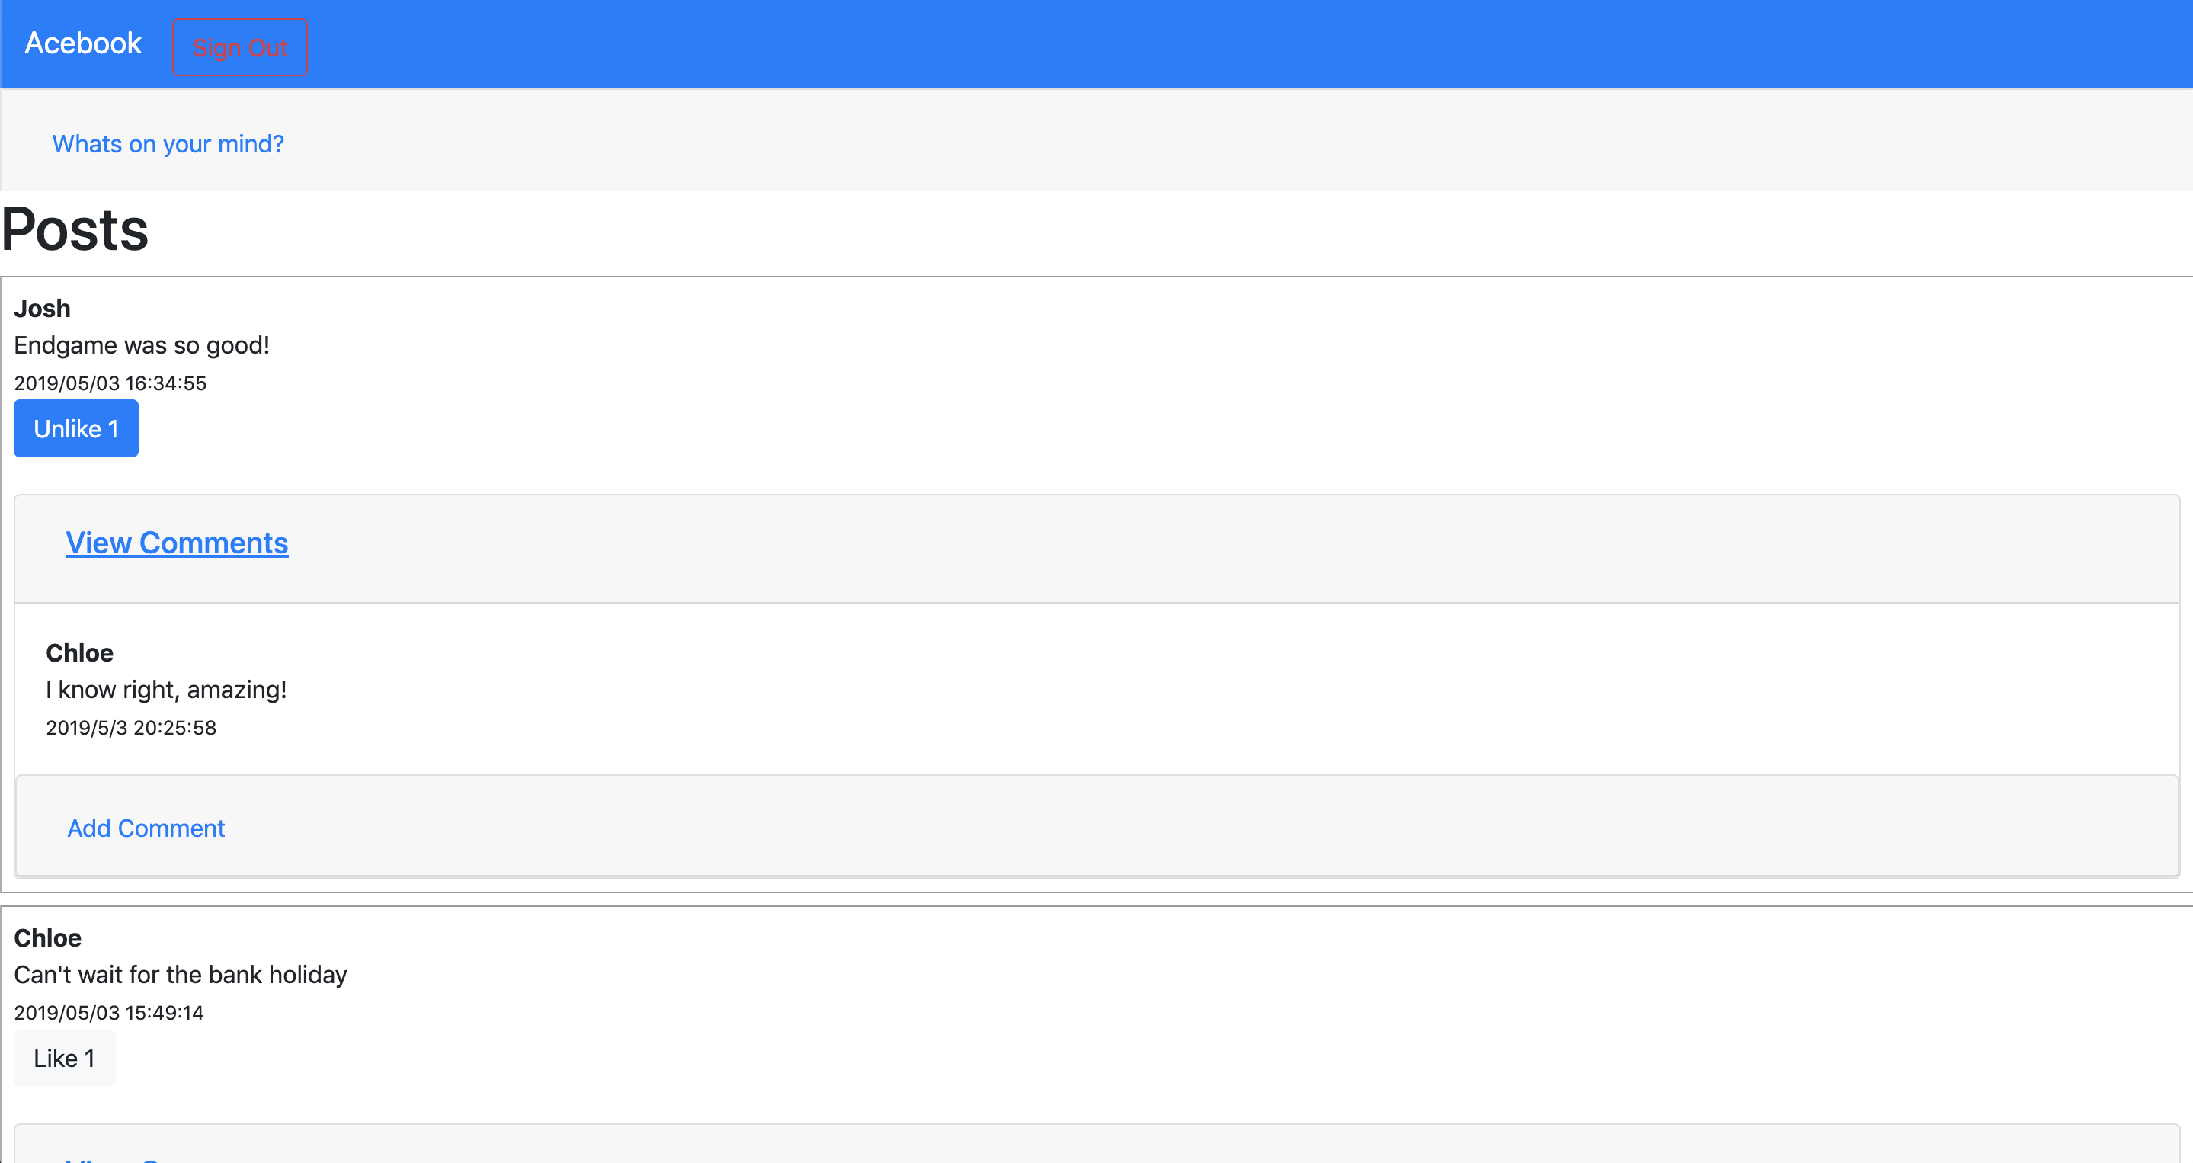2193x1163 pixels.
Task: Click the 'Endgame was so good!' text
Action: [x=141, y=346]
